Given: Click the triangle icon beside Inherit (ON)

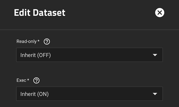Looking at the screenshot, I should 155,94.
